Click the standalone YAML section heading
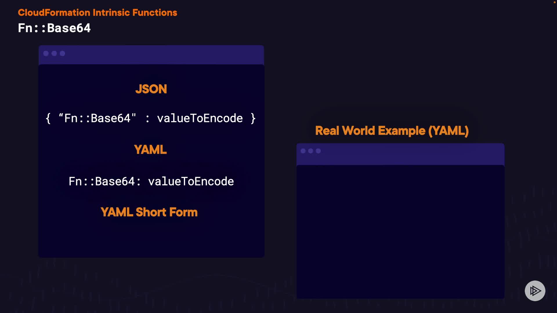Screen dimensions: 557x313 (x=150, y=150)
